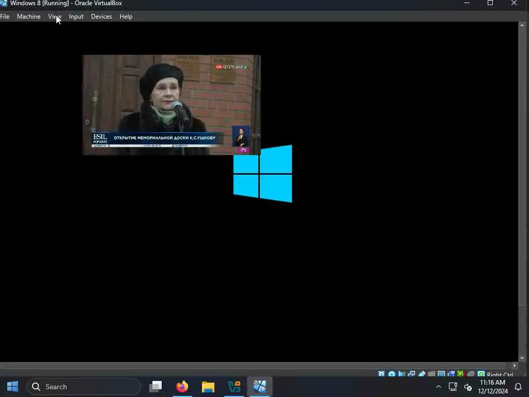The height and width of the screenshot is (397, 529).
Task: Click the vertical scrollbar up arrow
Action: (522, 25)
